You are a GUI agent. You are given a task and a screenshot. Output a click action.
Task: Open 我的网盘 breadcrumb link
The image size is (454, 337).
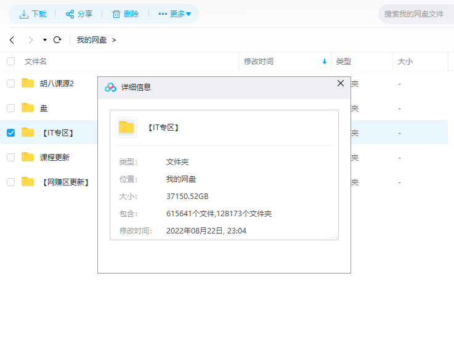click(92, 40)
